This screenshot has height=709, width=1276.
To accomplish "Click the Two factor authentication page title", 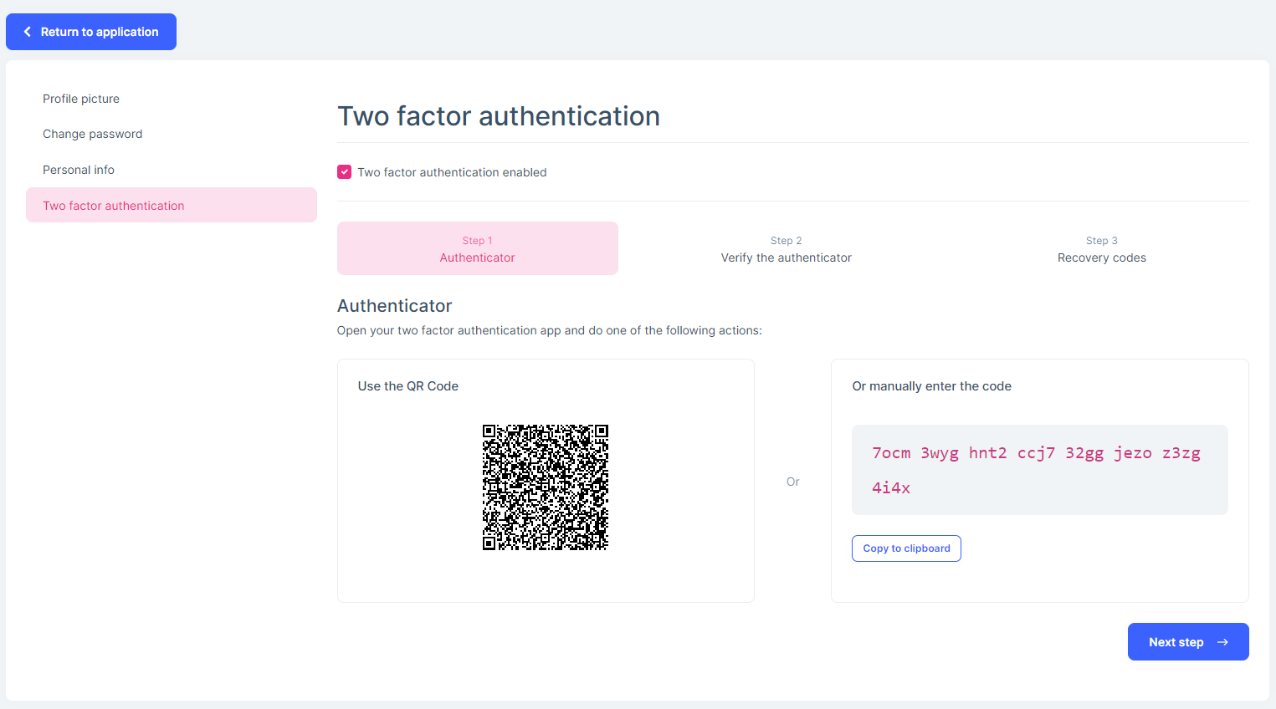I will point(499,116).
